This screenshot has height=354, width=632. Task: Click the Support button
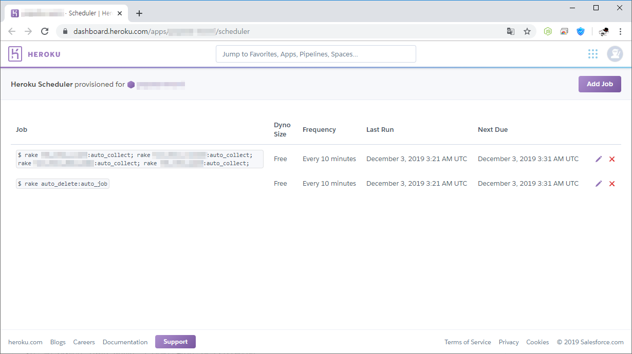pos(175,342)
